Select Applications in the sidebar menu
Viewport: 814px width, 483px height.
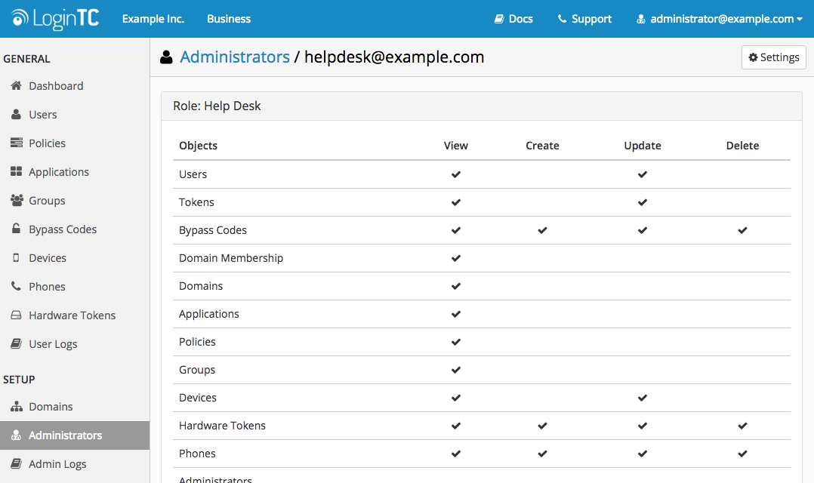[x=75, y=172]
